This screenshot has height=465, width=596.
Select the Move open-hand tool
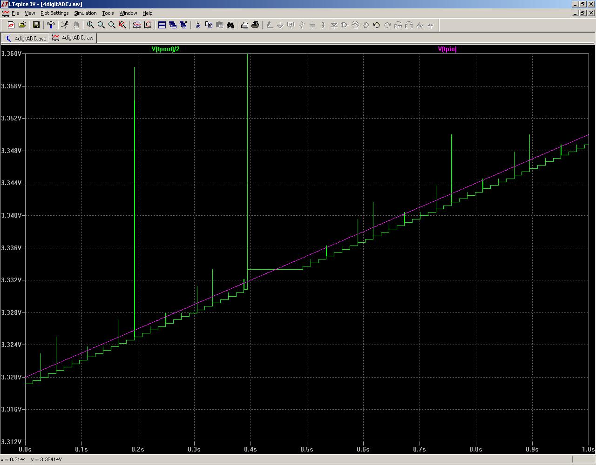[x=355, y=25]
